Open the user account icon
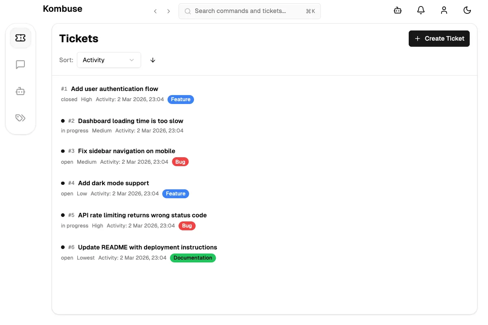The height and width of the screenshot is (325, 488). point(444,10)
